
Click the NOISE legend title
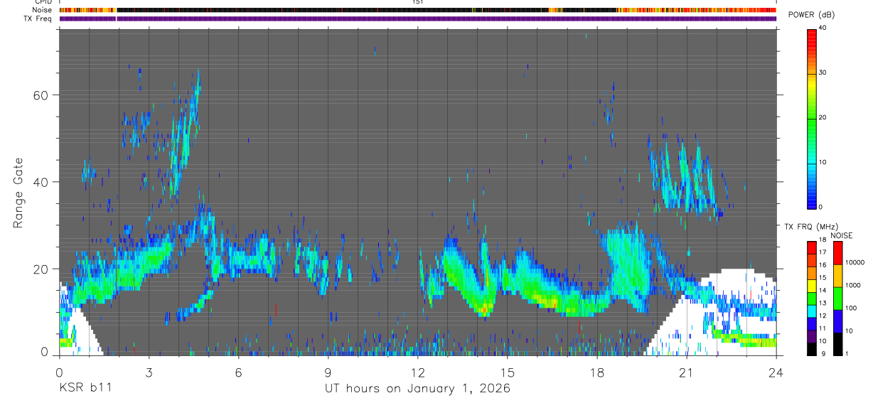coord(841,235)
